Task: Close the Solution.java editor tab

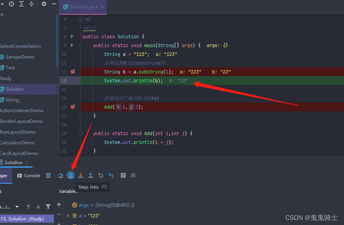Action: [102, 7]
